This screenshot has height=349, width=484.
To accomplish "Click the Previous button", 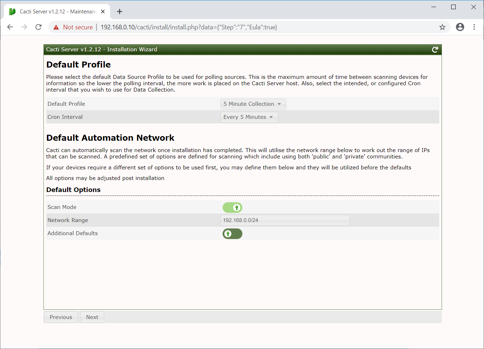I will click(x=61, y=317).
